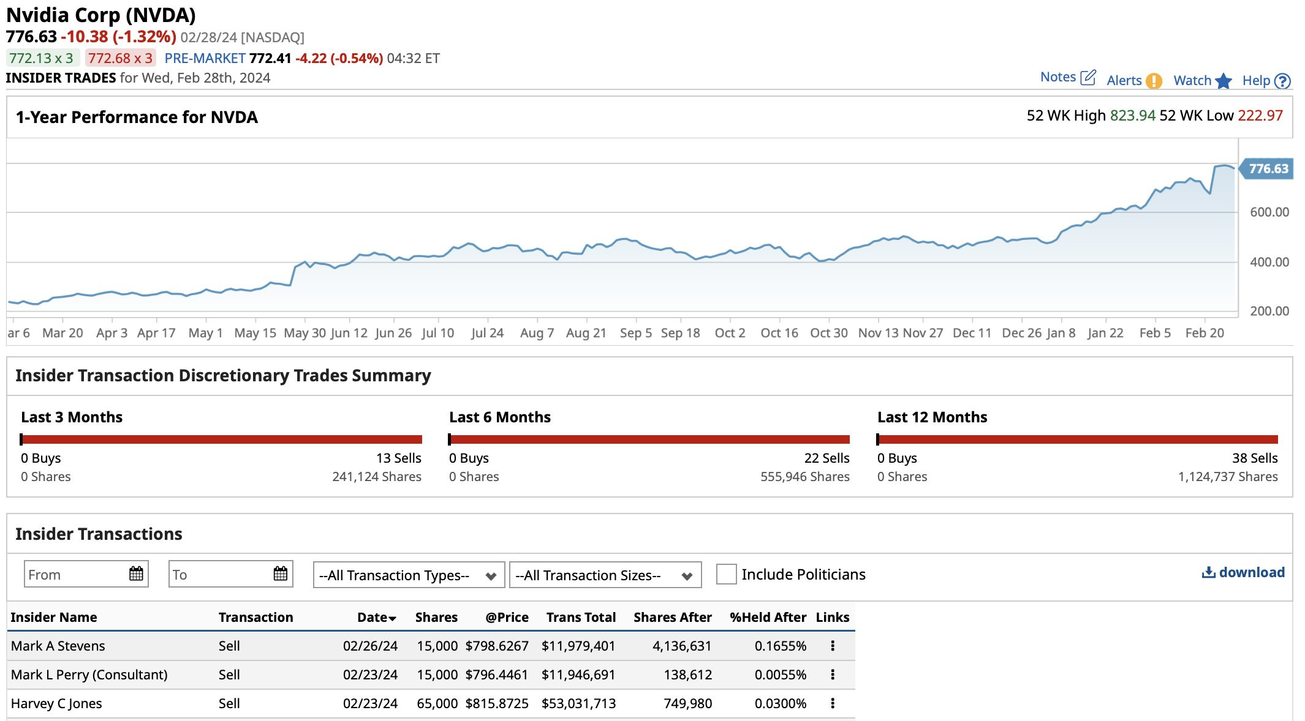
Task: Sort table by Insider Name column
Action: pos(54,617)
